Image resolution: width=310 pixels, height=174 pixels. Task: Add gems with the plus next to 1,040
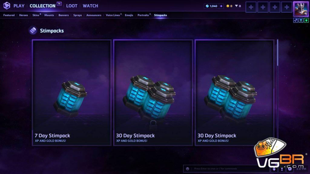(221, 6)
